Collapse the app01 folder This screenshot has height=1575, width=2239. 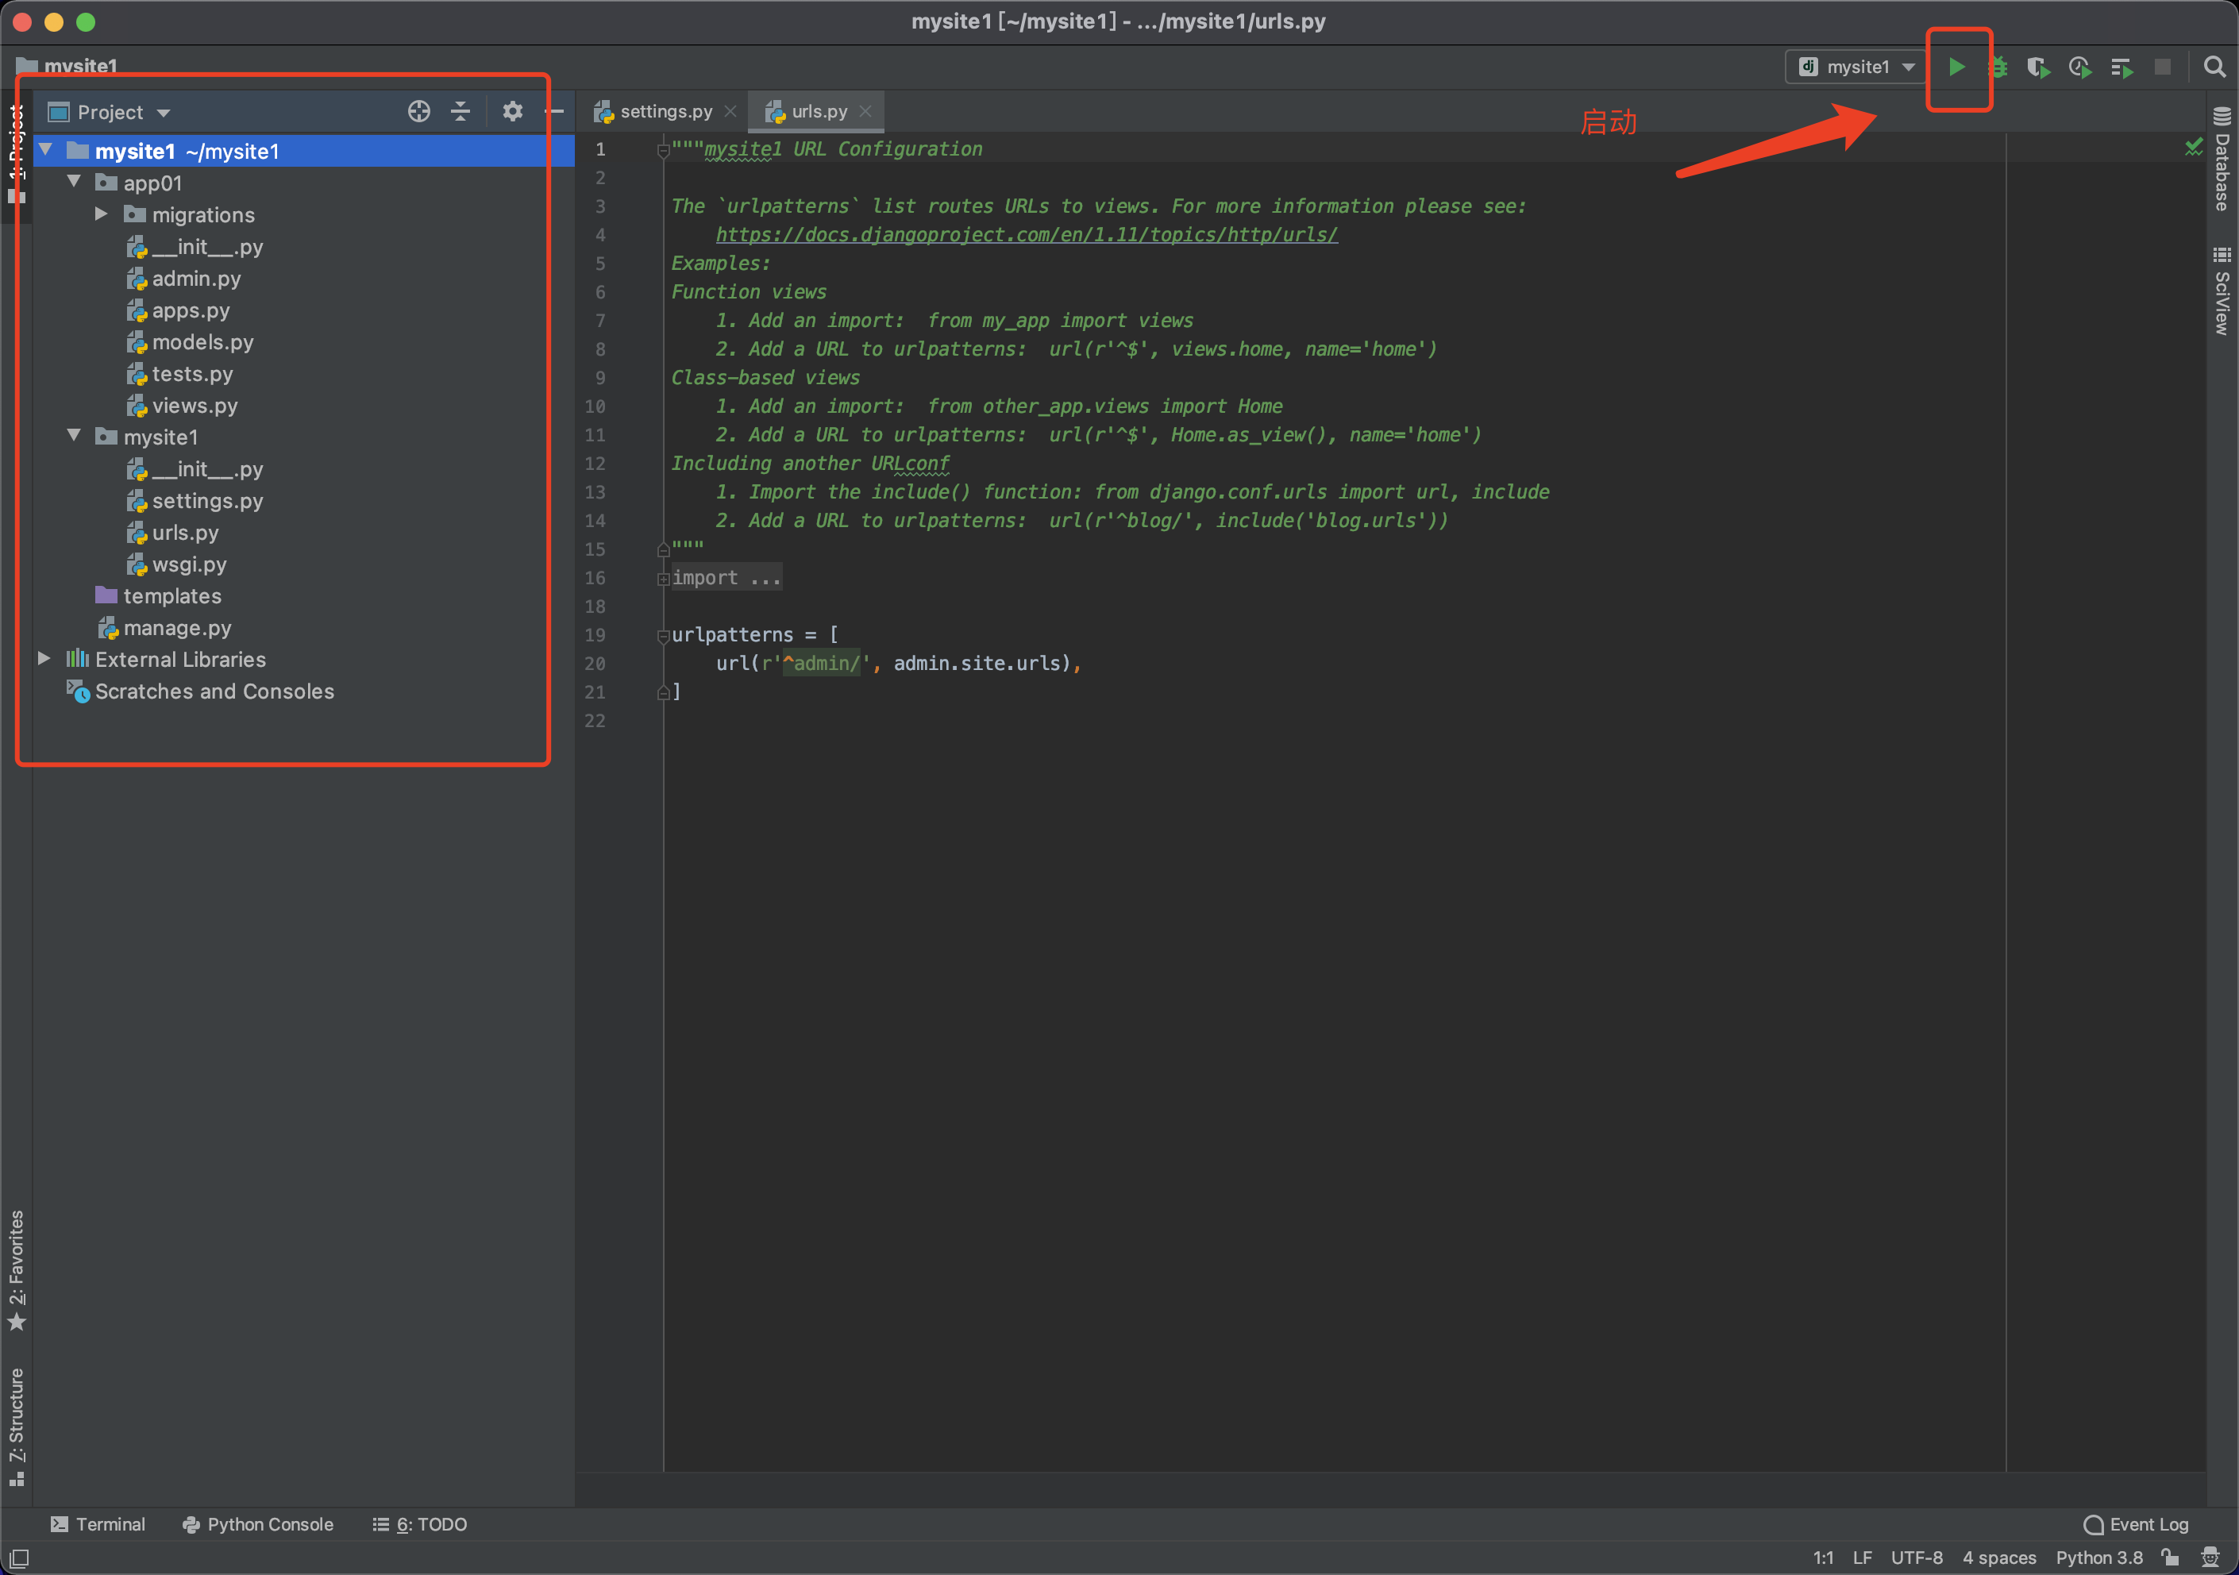point(74,183)
